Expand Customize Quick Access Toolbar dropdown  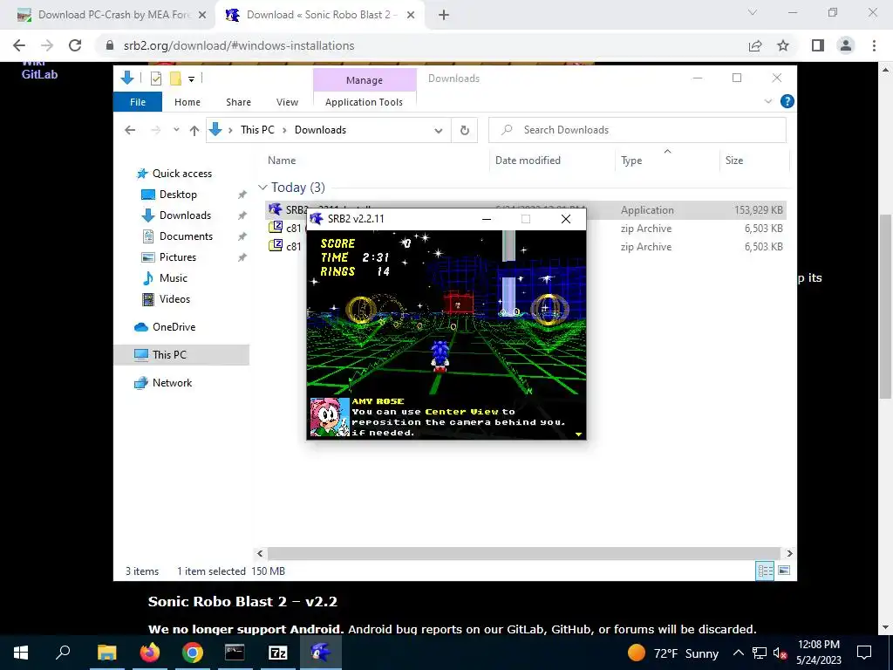pos(191,79)
